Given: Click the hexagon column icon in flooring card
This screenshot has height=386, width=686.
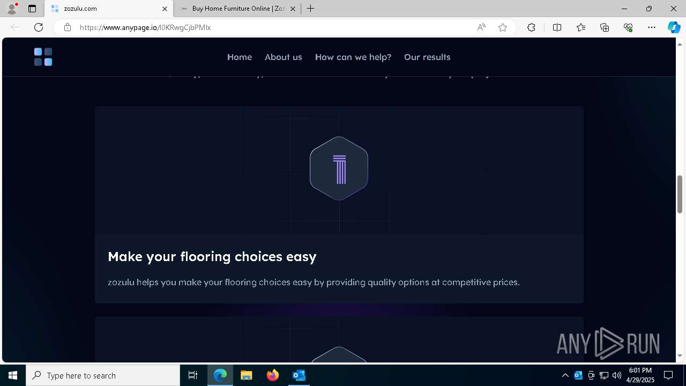Looking at the screenshot, I should coord(339,168).
